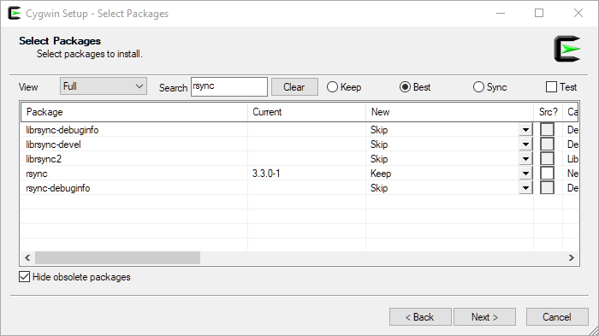Viewport: 599px width, 336px height.
Task: Click Skip value in librsync-debuginfo row
Action: tap(379, 130)
